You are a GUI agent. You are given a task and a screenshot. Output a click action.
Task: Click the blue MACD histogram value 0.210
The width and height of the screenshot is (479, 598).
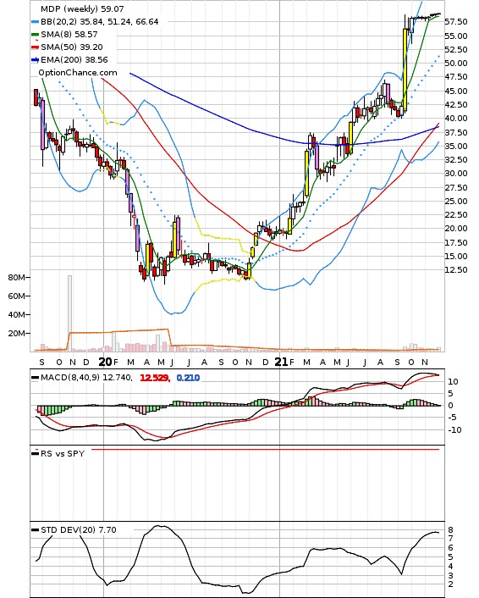pyautogui.click(x=188, y=378)
